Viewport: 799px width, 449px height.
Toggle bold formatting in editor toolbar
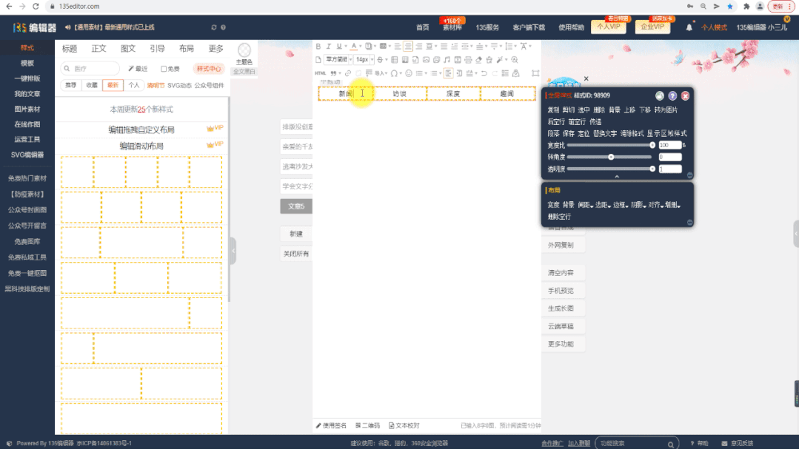[x=318, y=47]
